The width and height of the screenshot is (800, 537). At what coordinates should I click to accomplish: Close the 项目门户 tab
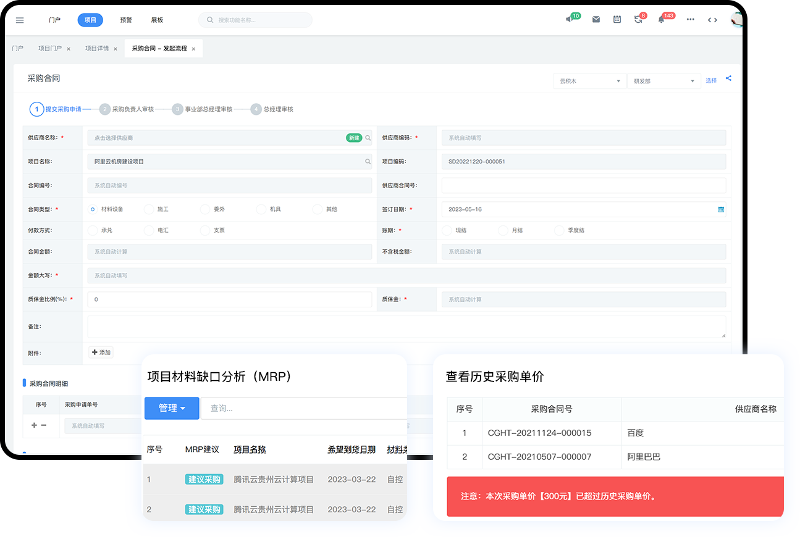coord(69,49)
